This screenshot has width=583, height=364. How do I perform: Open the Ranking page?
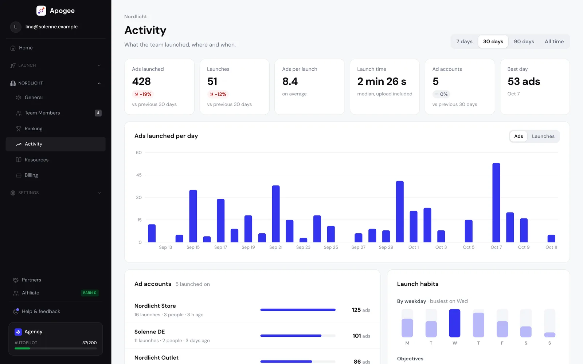[x=56, y=128]
